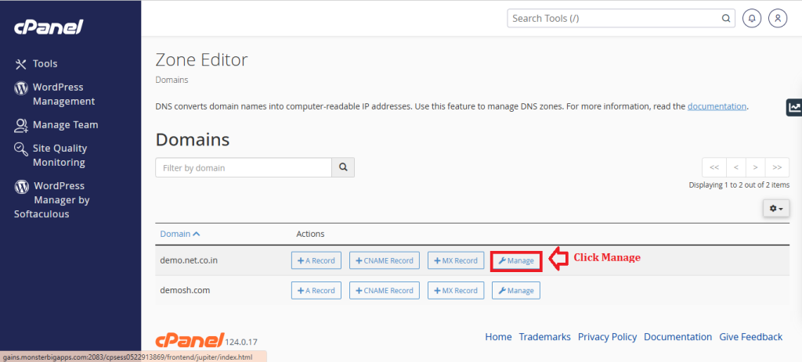Click the Tools wrench icon
The image size is (802, 362).
point(20,64)
